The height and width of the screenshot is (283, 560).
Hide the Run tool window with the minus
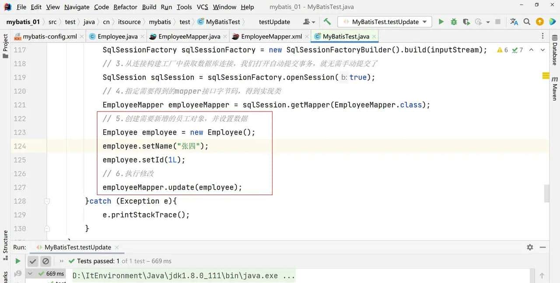click(543, 247)
